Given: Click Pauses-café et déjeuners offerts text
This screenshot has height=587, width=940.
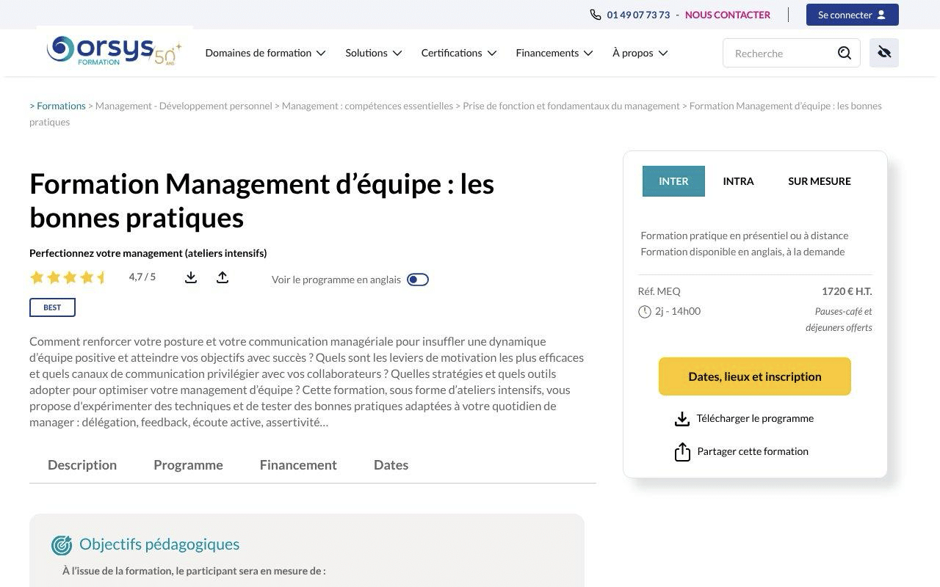Looking at the screenshot, I should pyautogui.click(x=839, y=319).
